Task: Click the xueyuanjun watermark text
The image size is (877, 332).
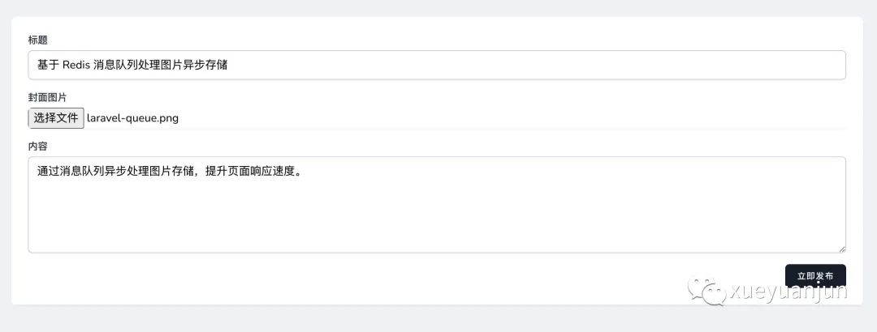Action: pos(788,292)
